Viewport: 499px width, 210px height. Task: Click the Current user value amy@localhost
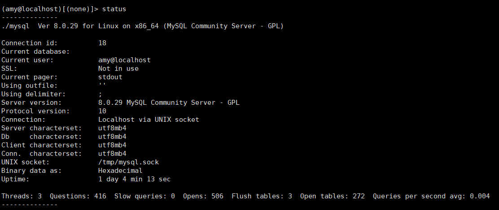click(124, 60)
